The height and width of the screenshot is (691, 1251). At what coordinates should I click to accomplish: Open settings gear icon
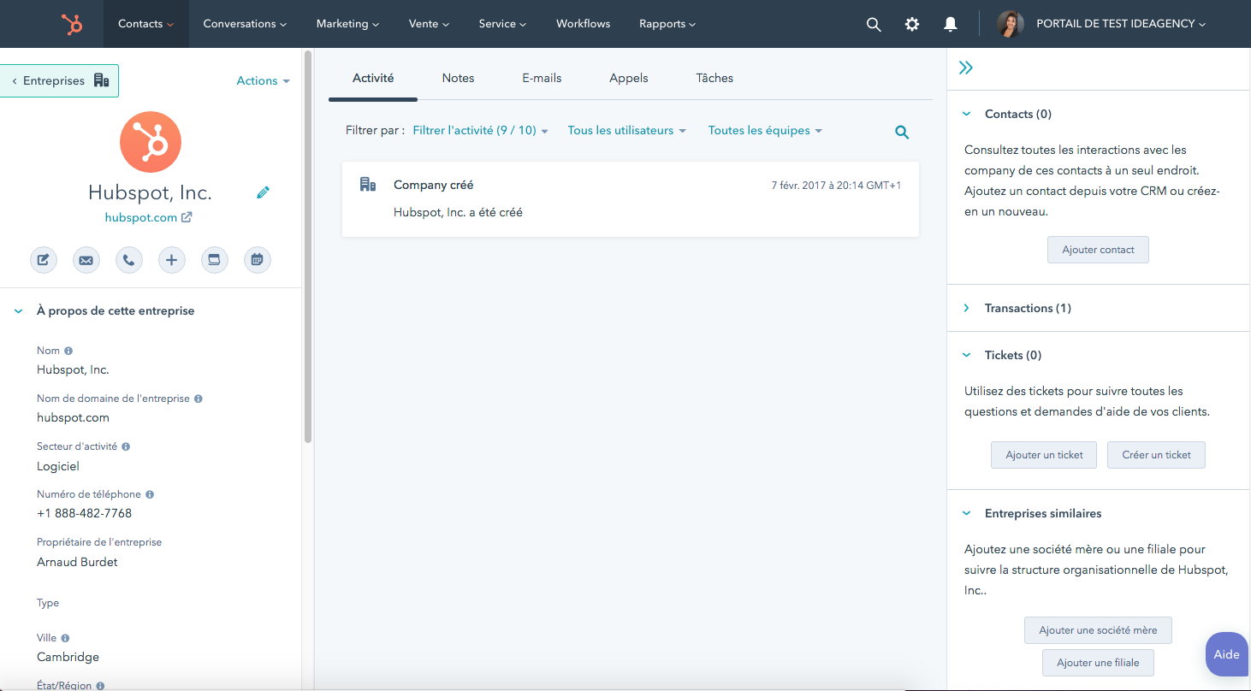click(x=912, y=24)
